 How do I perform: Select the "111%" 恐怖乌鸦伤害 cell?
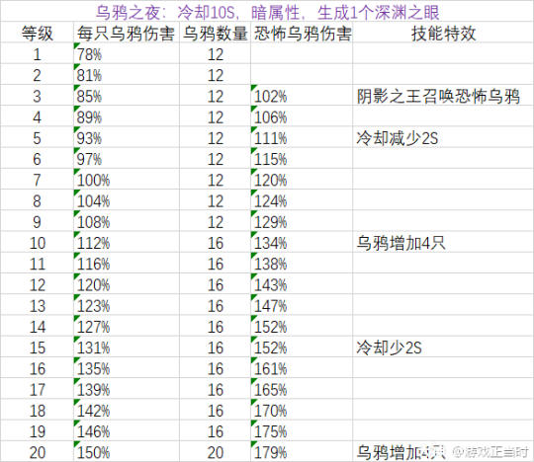click(x=302, y=137)
